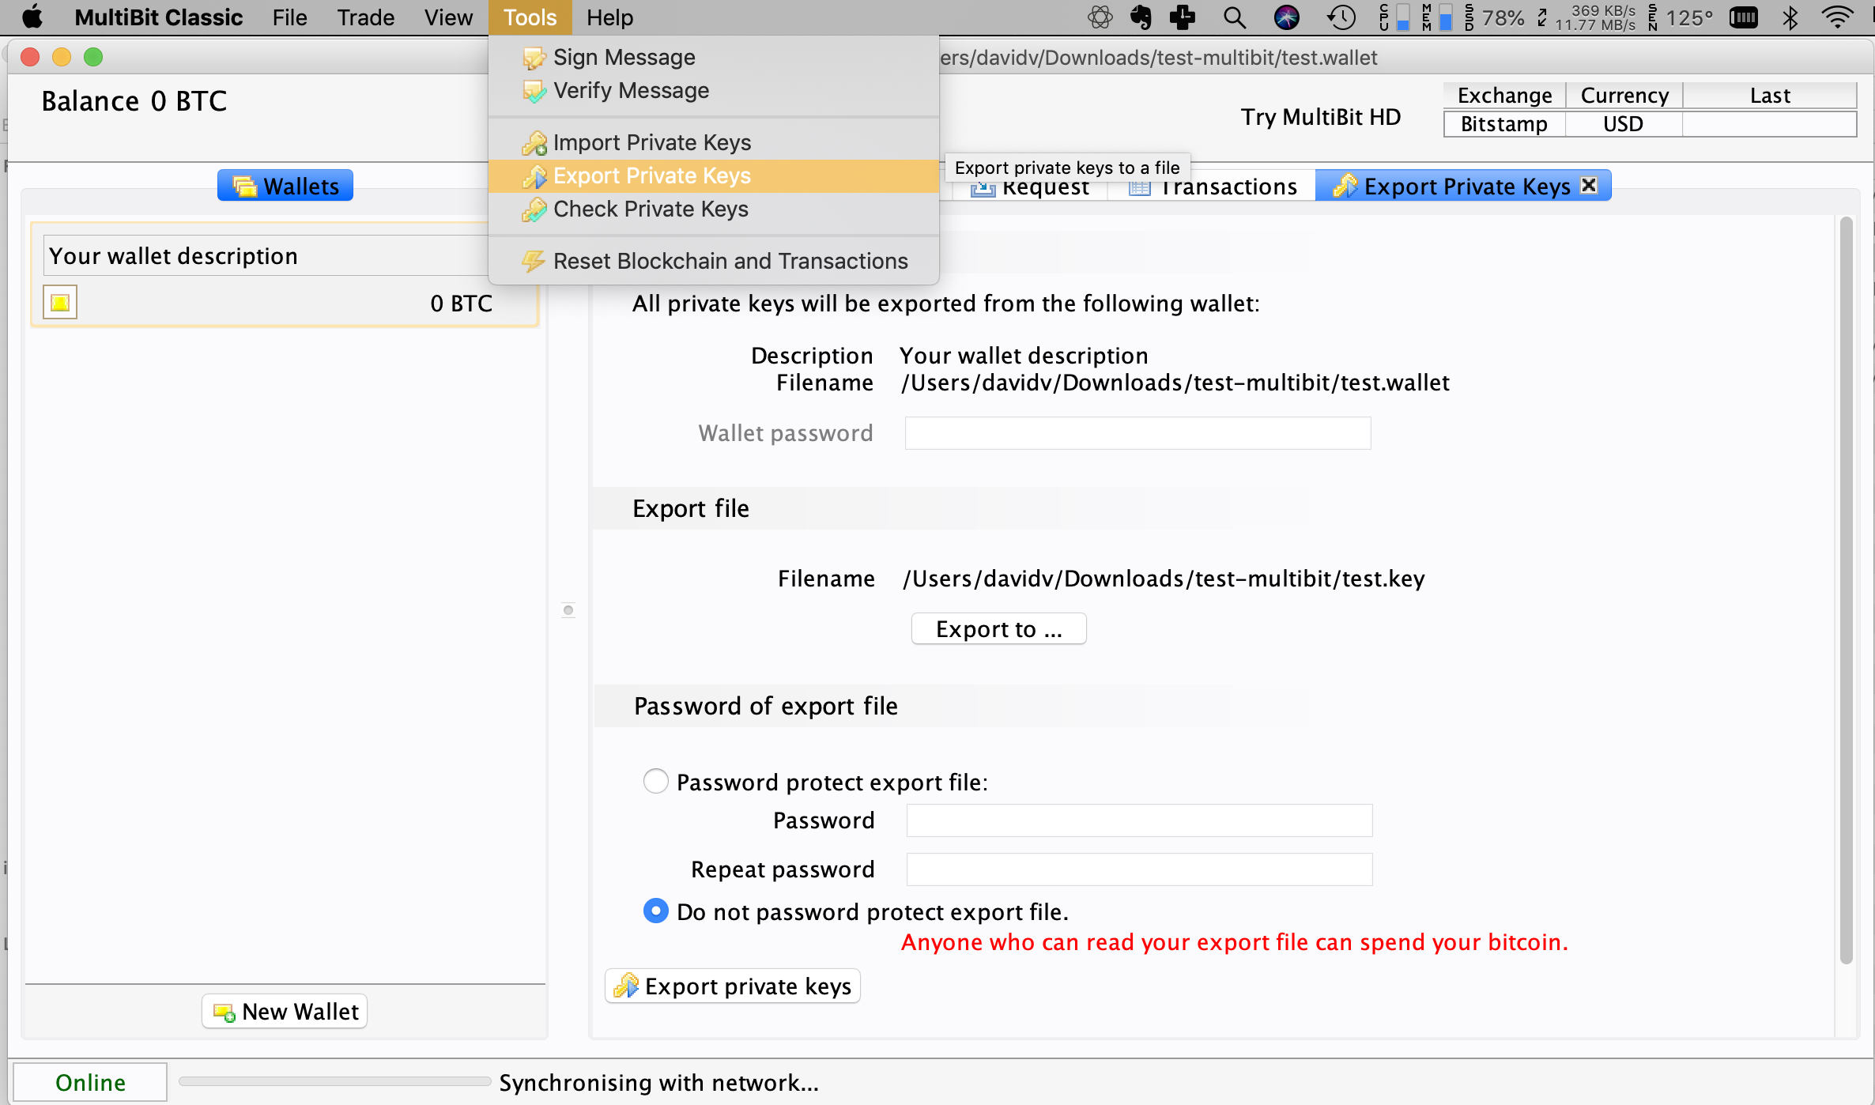Click the New Wallet button icon
This screenshot has width=1875, height=1105.
224,1013
